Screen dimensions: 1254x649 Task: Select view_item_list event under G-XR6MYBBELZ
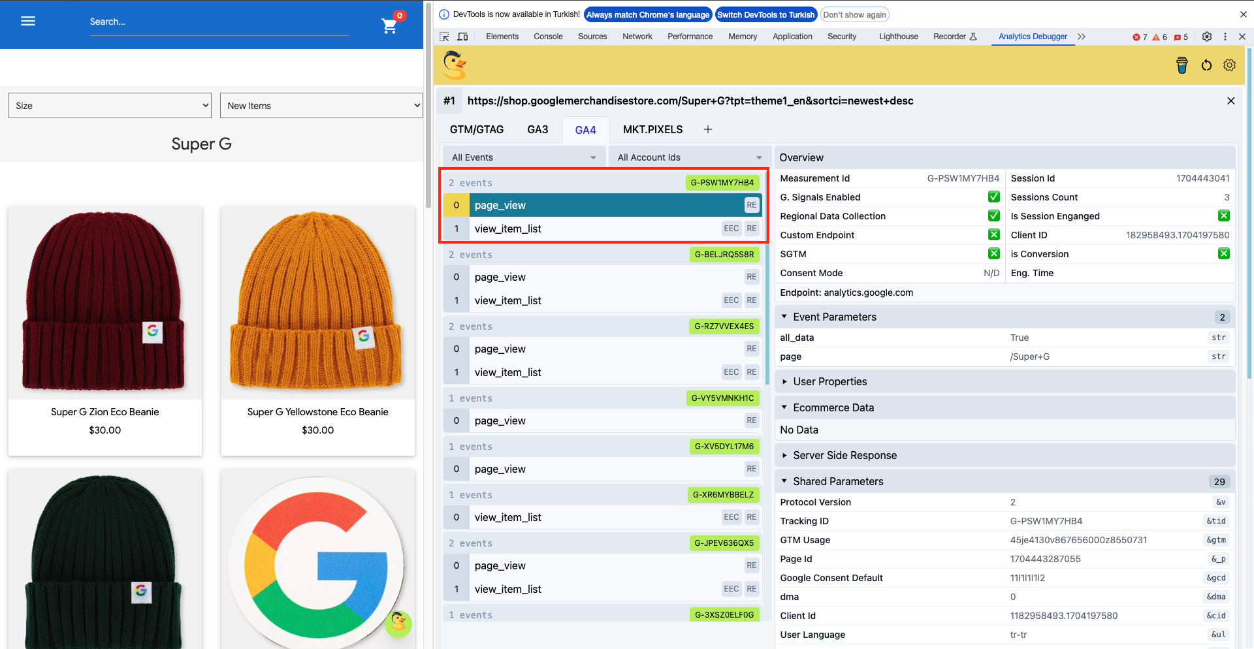(x=602, y=517)
